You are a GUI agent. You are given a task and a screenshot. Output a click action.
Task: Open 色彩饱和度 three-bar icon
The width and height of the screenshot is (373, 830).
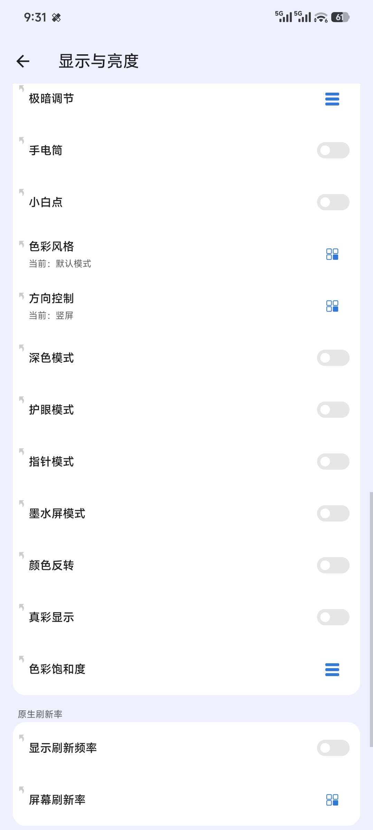(x=332, y=670)
